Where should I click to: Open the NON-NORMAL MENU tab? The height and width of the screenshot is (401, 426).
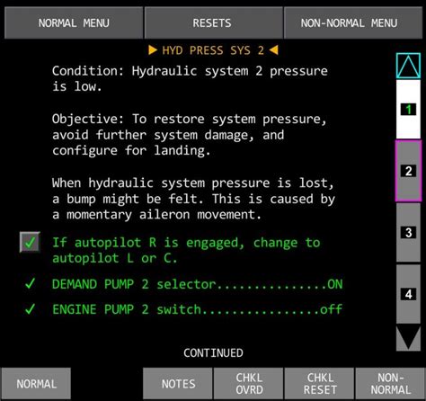353,23
